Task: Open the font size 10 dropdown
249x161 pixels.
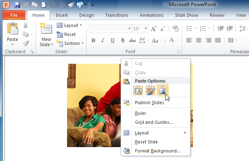Action: [x=146, y=29]
